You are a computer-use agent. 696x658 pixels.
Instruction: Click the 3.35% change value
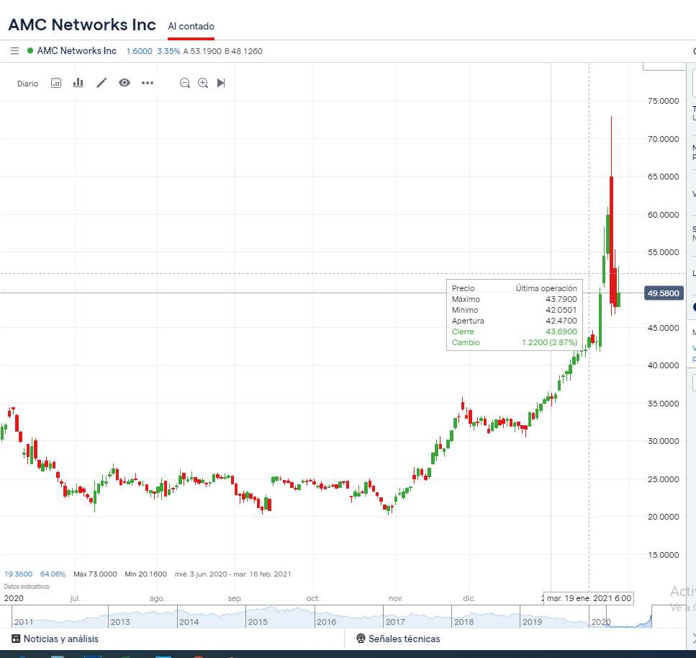(168, 51)
